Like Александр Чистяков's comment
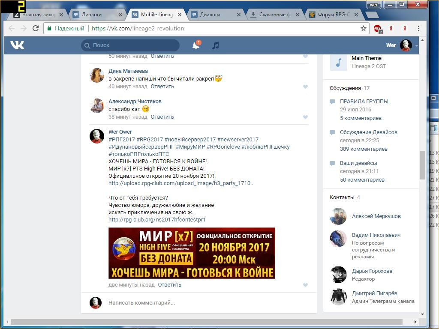 point(305,117)
